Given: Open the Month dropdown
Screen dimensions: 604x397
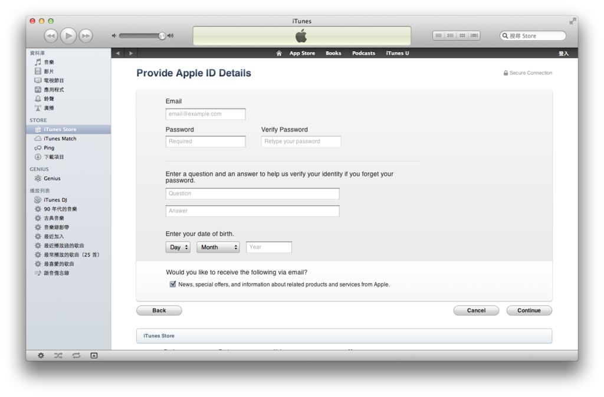Looking at the screenshot, I should click(218, 247).
